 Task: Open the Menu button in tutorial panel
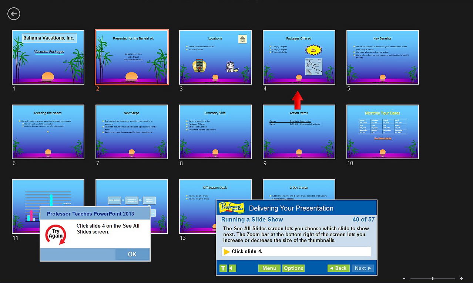click(x=269, y=268)
